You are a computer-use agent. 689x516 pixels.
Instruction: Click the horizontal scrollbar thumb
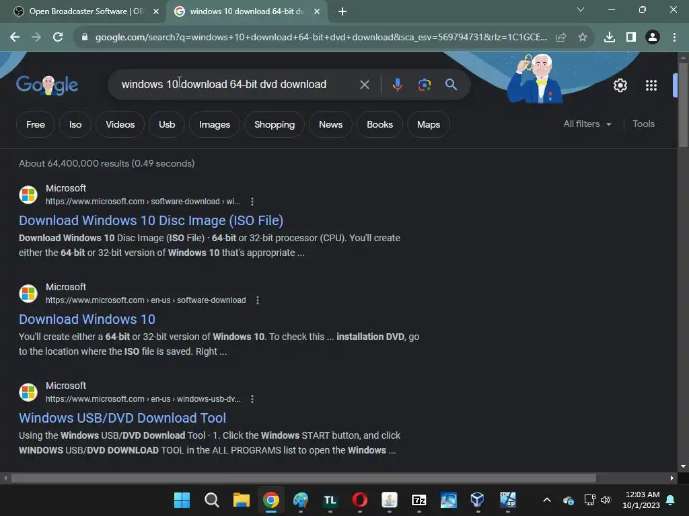click(303, 478)
